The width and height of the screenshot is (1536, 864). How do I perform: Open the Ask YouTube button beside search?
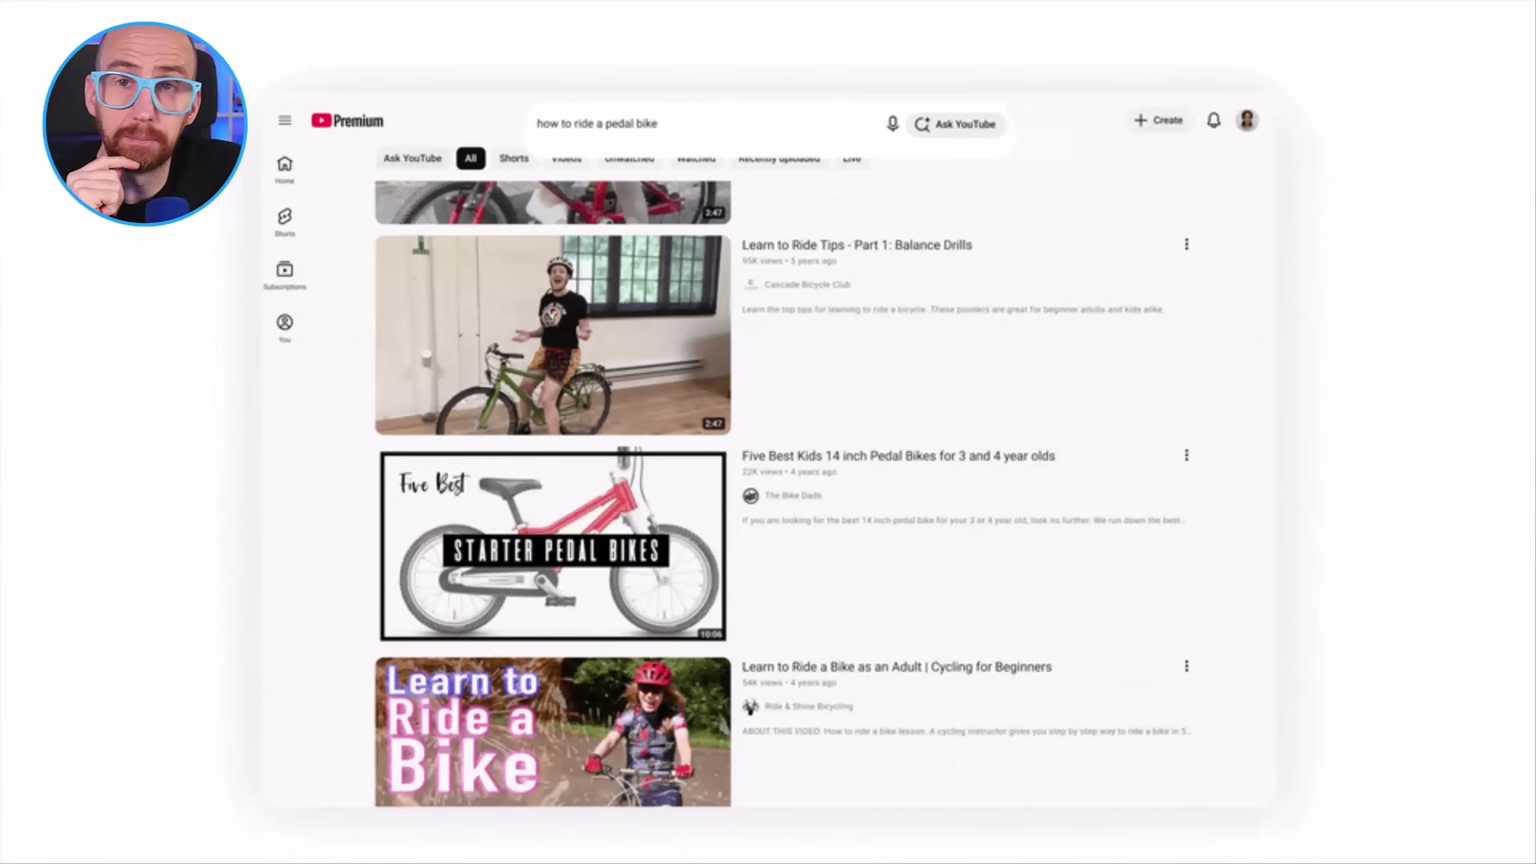[x=955, y=124]
